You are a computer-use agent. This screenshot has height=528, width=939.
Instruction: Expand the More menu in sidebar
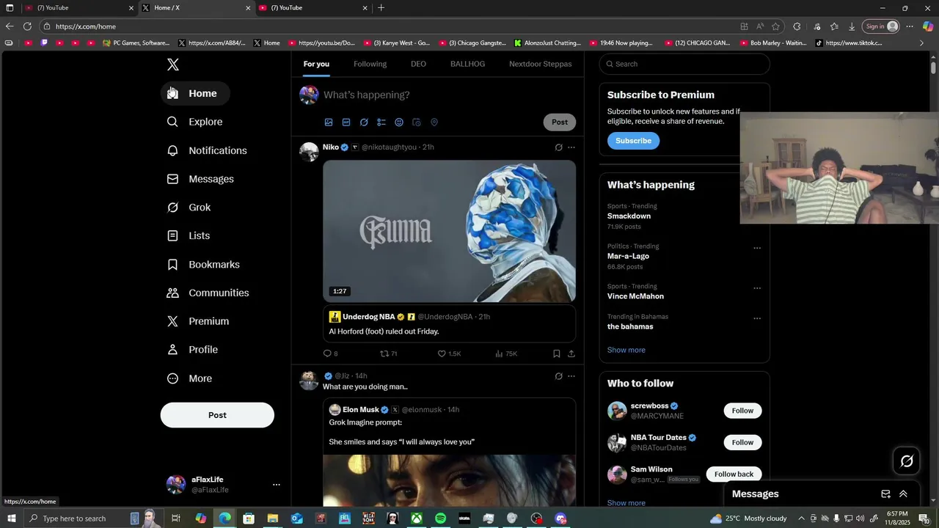point(189,378)
